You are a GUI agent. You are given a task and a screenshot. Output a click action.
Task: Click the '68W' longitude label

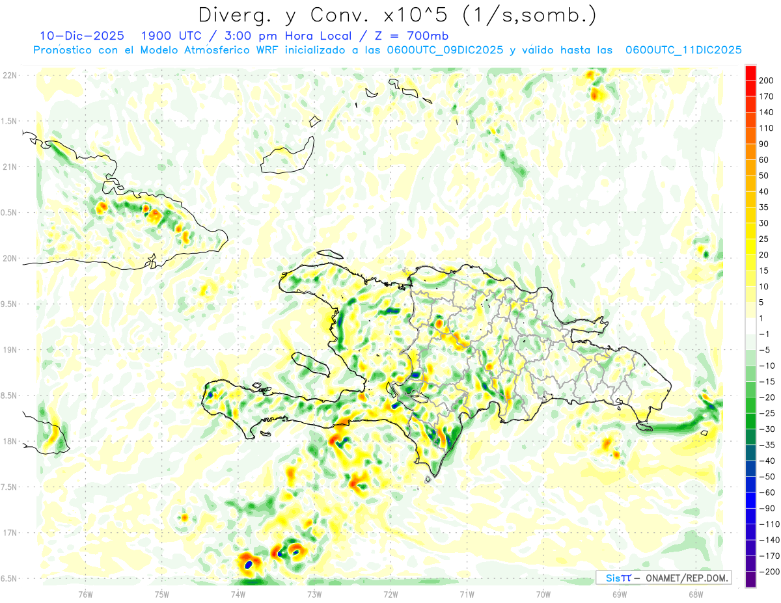(x=695, y=594)
